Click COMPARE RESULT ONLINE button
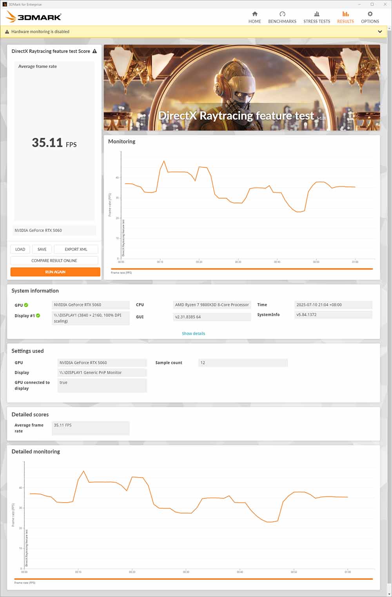392x597 pixels. point(54,261)
